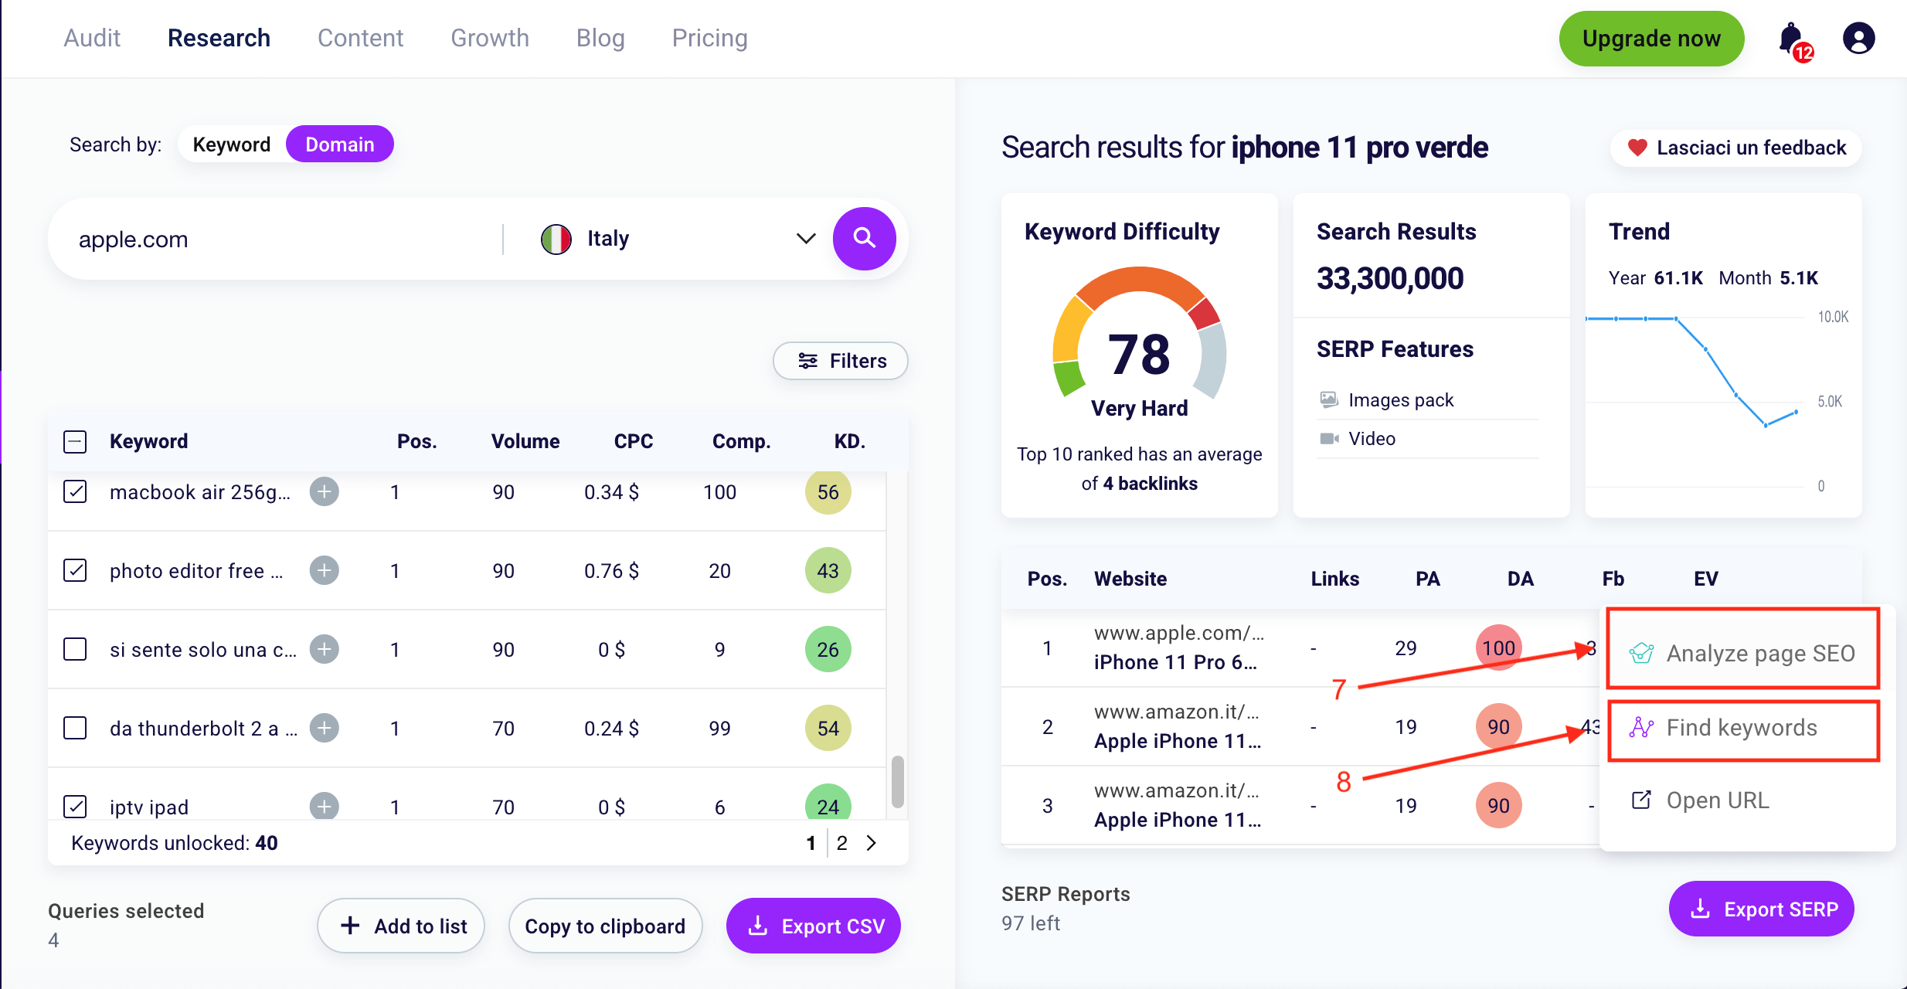Click DA badge 100 for apple.com result

(1498, 647)
